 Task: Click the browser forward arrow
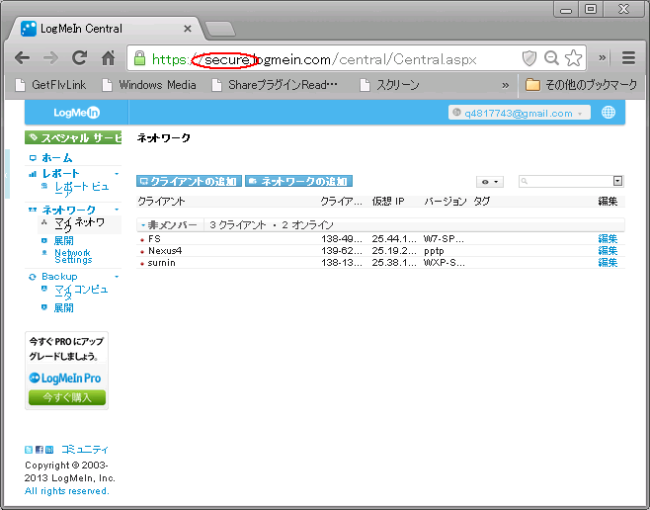[x=51, y=58]
